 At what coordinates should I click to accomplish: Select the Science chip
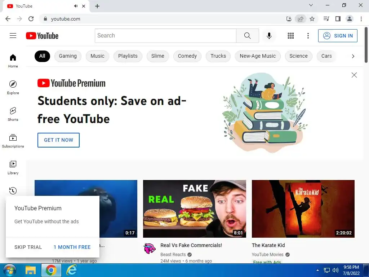pos(298,56)
